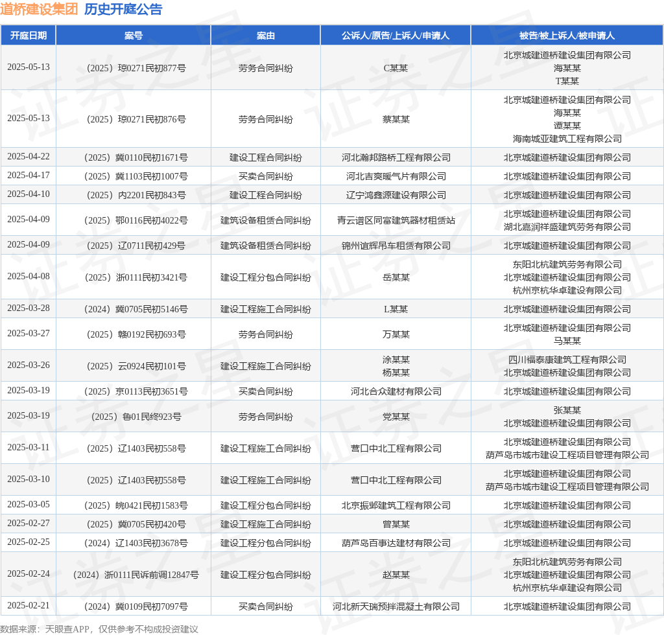664x635 pixels.
Task: Click the '案由' column header
Action: click(265, 36)
